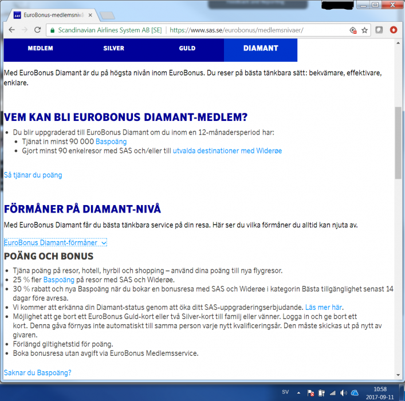Open the gray square extension icon
This screenshot has height=401, width=405.
pyautogui.click(x=379, y=30)
